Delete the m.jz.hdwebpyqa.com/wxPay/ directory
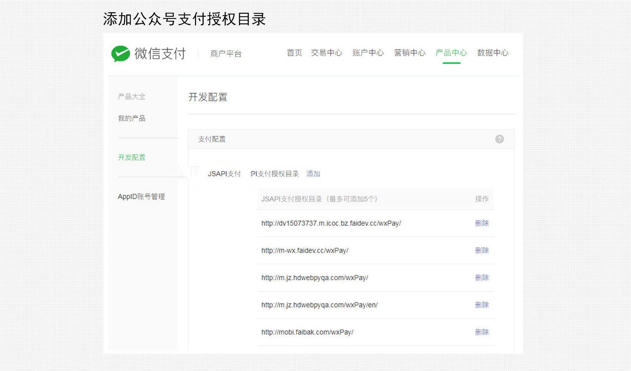Viewport: 631px width, 371px height. pos(482,278)
